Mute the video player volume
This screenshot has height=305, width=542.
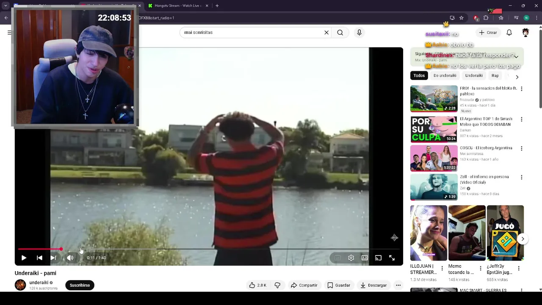[70, 258]
